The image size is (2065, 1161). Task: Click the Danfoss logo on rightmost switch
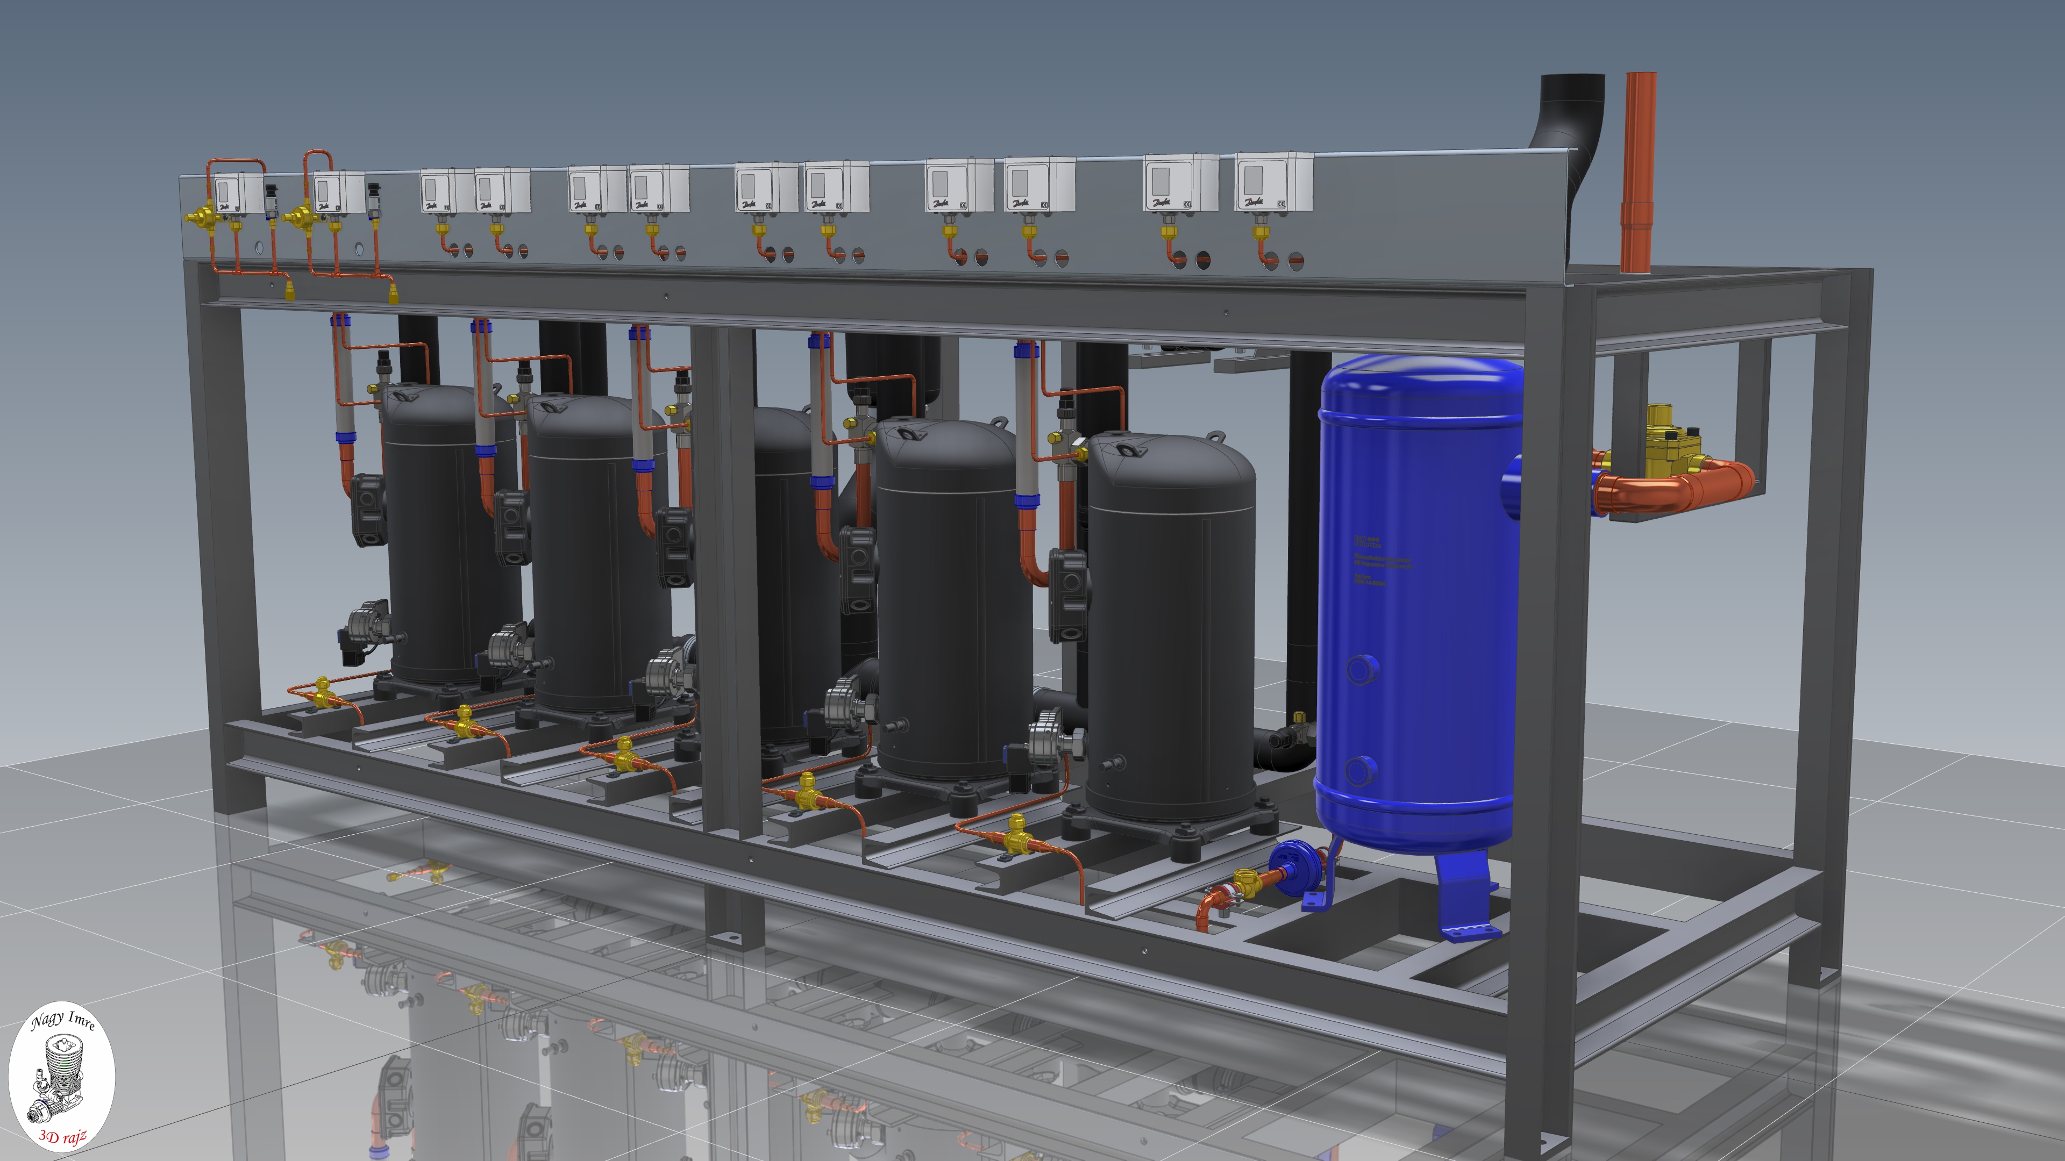click(1255, 202)
